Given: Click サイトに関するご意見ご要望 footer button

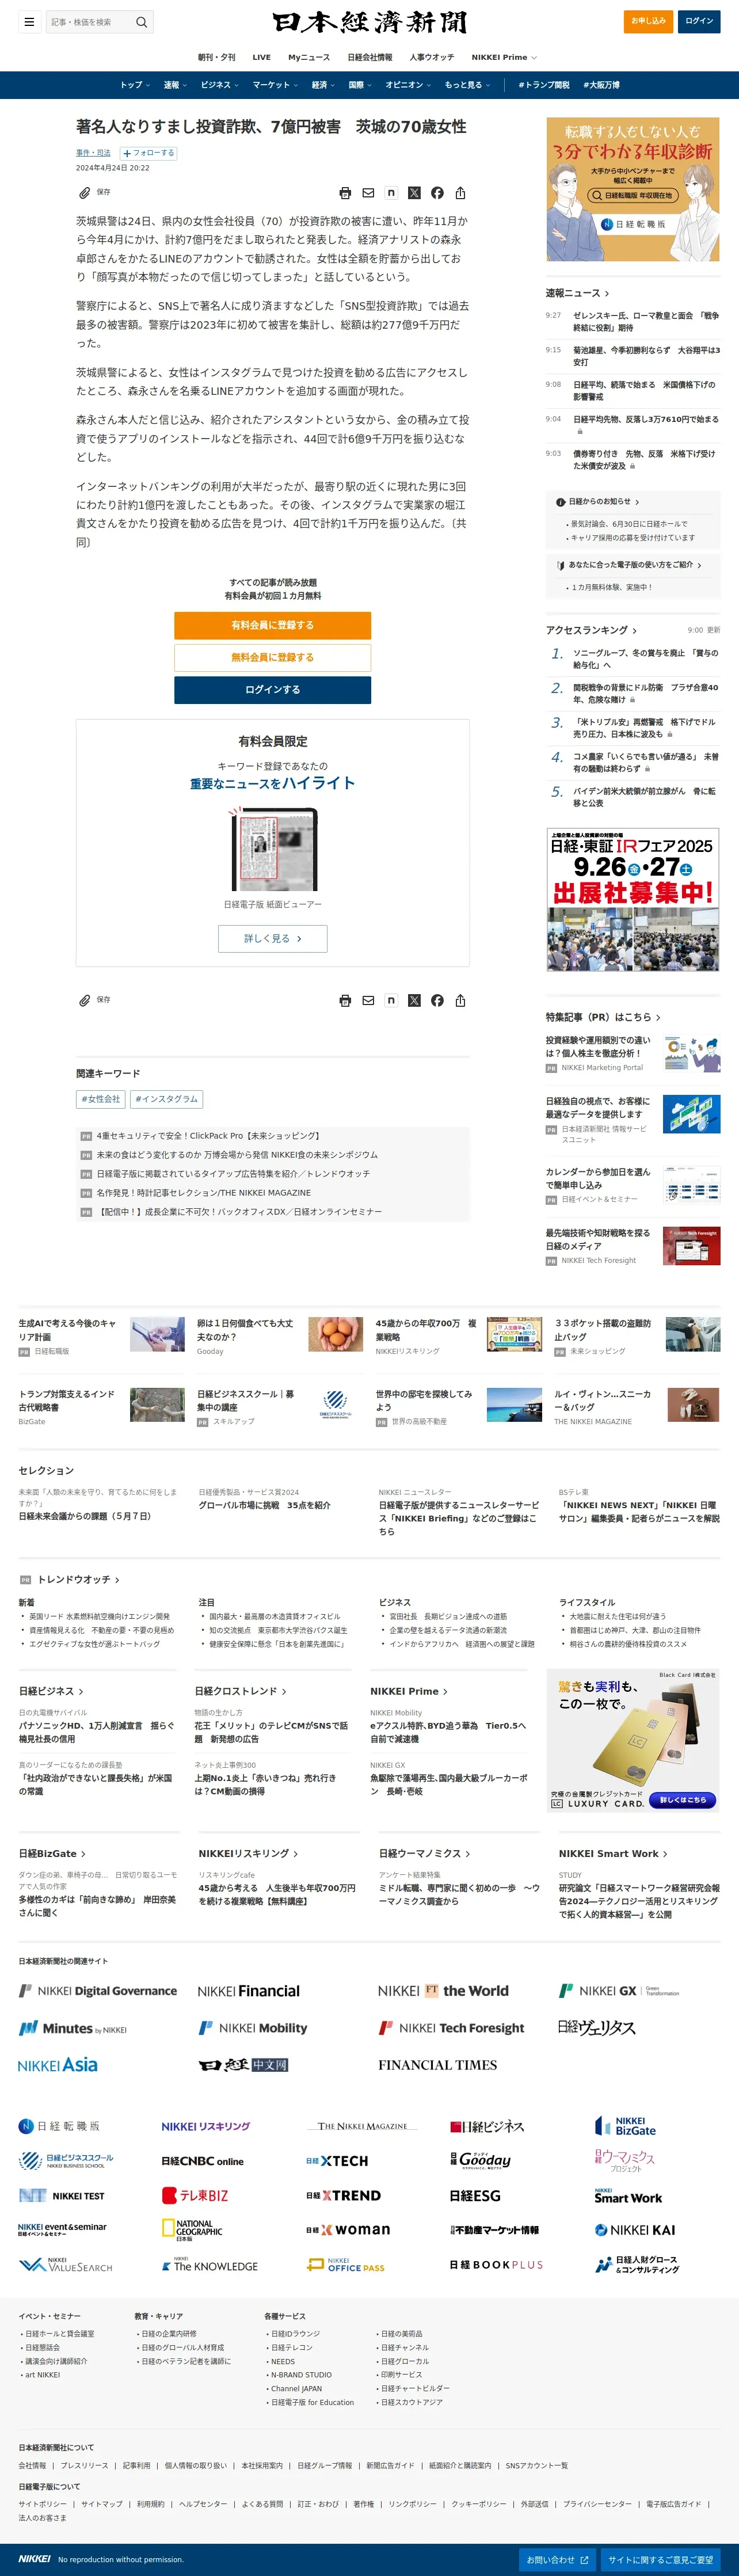Looking at the screenshot, I should tap(660, 2560).
